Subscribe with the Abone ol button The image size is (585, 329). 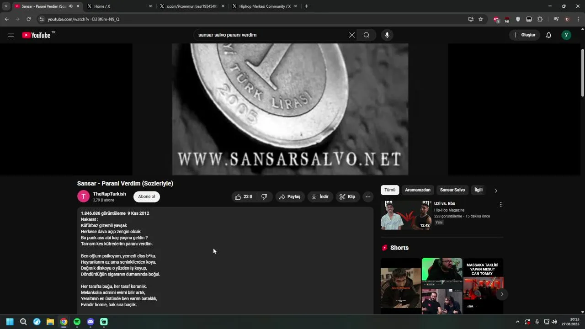coord(147,197)
